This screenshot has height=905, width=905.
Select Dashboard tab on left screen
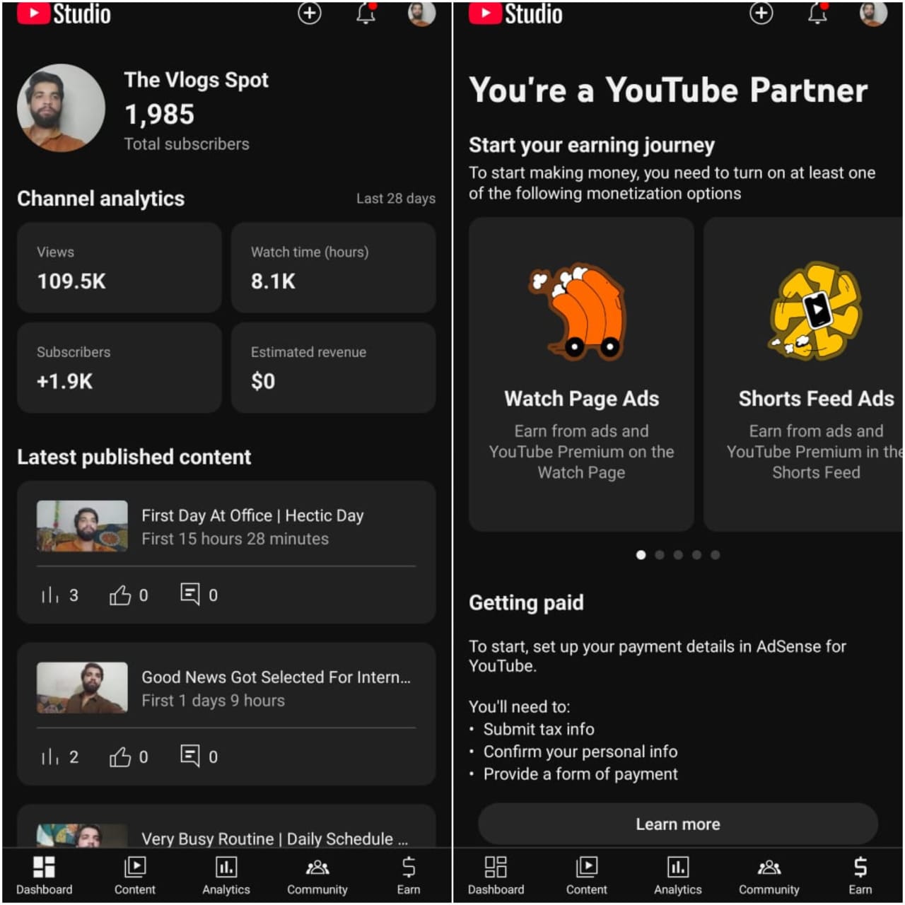[x=45, y=875]
